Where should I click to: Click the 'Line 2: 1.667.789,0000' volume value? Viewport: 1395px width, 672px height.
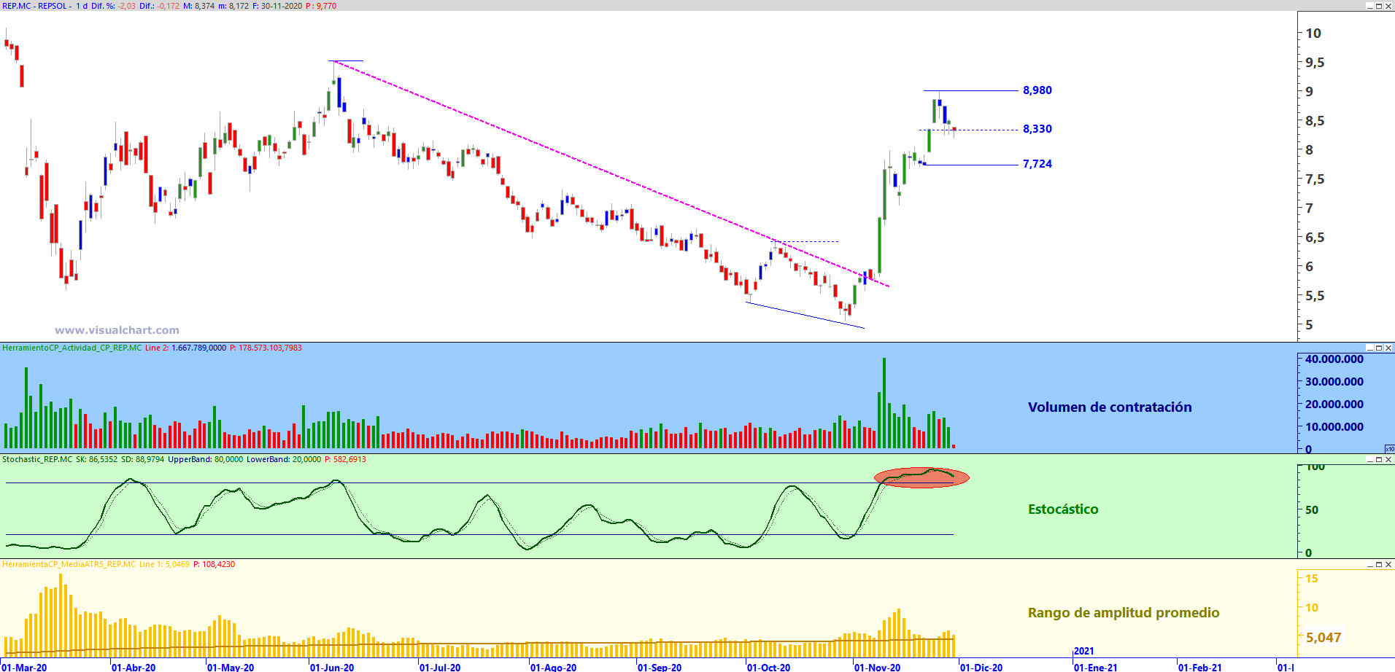click(185, 348)
